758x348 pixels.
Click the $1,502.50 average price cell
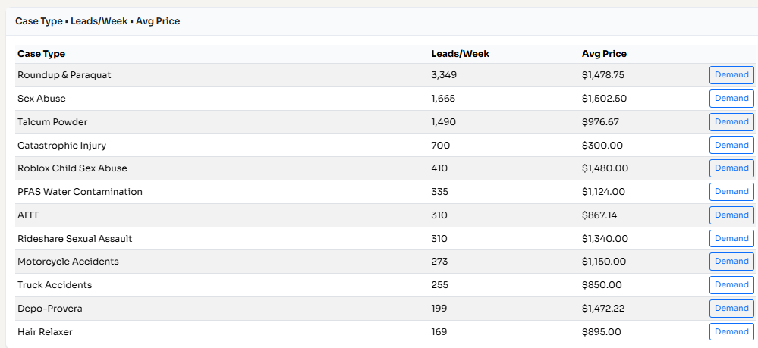pyautogui.click(x=604, y=99)
